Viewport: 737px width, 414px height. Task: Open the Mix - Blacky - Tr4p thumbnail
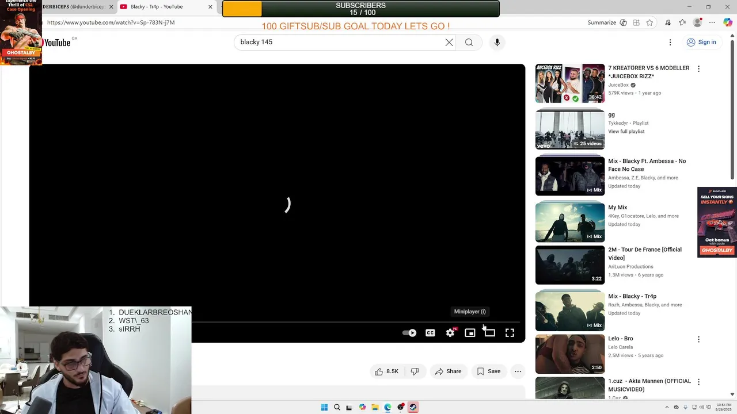click(x=570, y=311)
